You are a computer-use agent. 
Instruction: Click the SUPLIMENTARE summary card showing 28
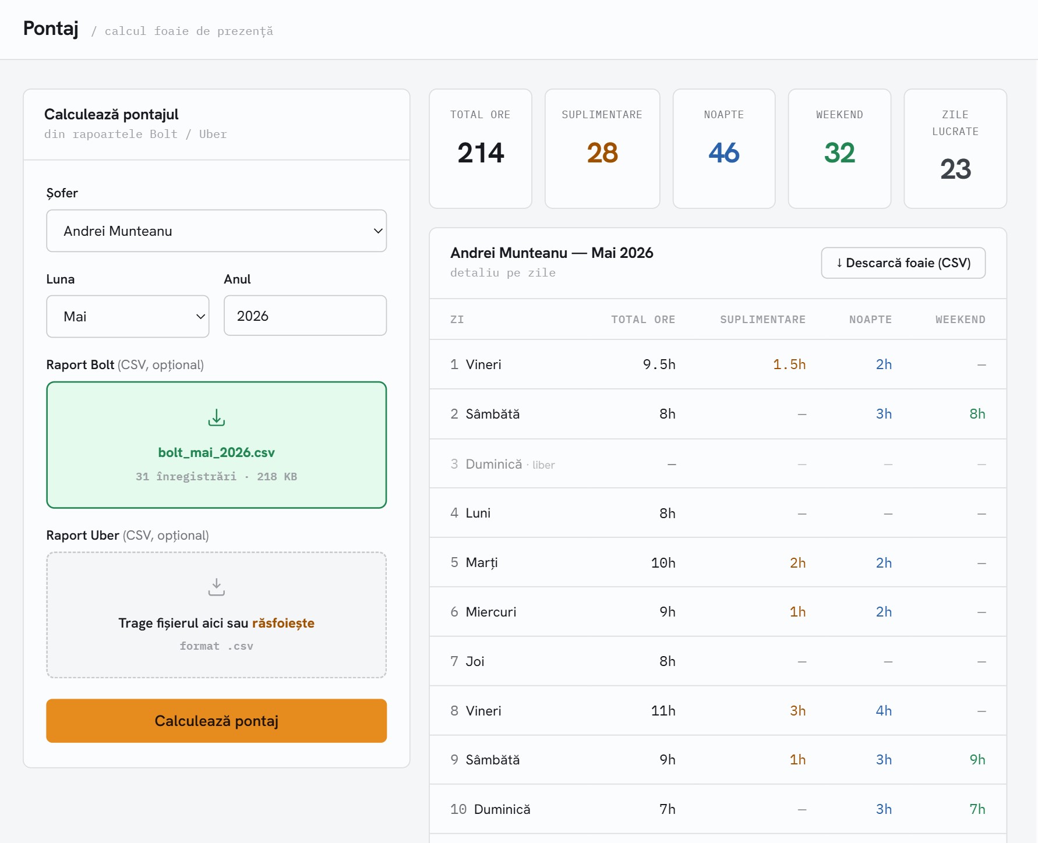coord(602,148)
